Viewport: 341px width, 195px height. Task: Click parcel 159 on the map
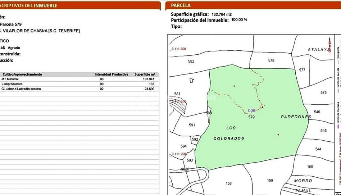click(x=270, y=181)
